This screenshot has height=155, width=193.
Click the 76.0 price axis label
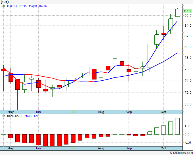click(188, 69)
